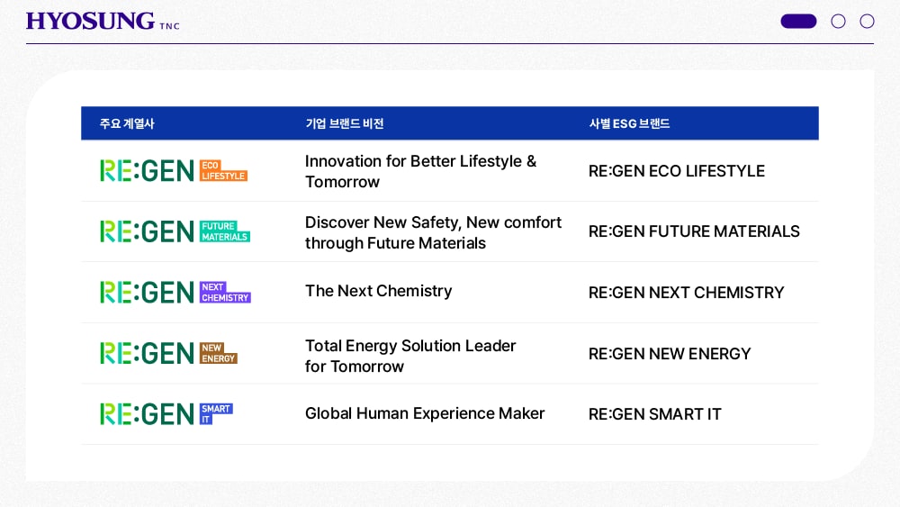
Task: Click the 사별 ESG 브랜드 column header
Action: point(630,123)
